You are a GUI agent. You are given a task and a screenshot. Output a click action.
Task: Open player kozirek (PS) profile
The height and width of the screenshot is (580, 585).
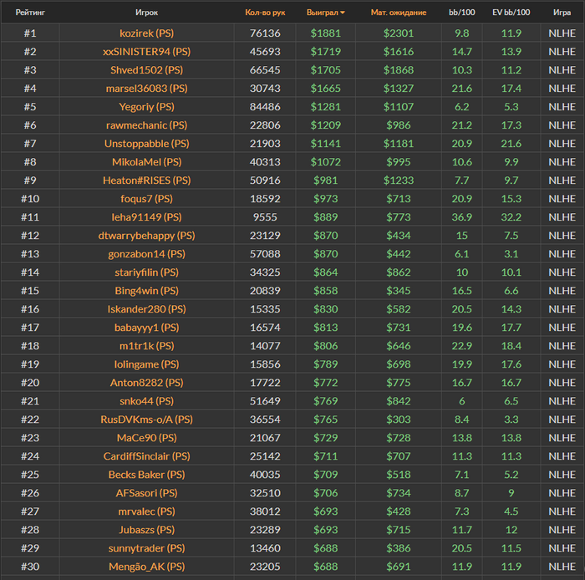pyautogui.click(x=146, y=33)
